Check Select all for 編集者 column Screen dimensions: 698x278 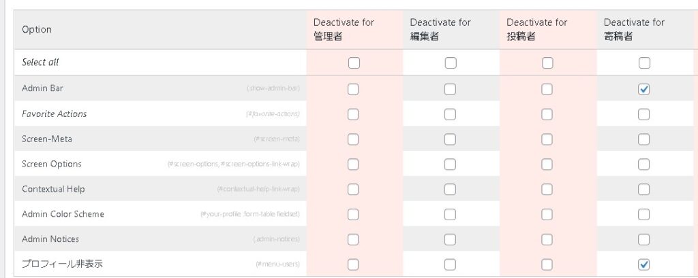(451, 63)
